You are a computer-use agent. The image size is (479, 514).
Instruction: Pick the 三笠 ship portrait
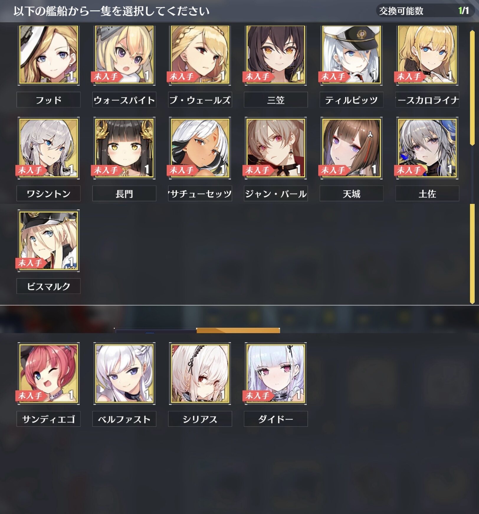(x=276, y=55)
